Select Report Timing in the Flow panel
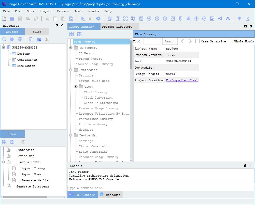Screen dimensions: 255x205 (x=33, y=168)
